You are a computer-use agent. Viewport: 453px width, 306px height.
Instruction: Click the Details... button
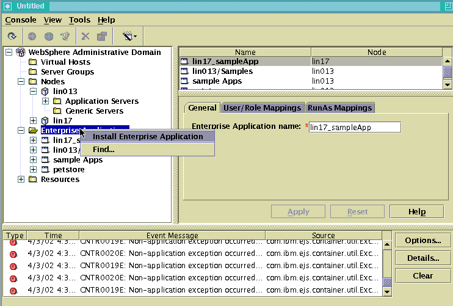[x=422, y=258]
